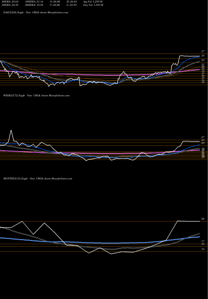Click the MONTHLY(18) Eagle View chart title
Screen dimensions: 208x299
[x=37, y=179]
